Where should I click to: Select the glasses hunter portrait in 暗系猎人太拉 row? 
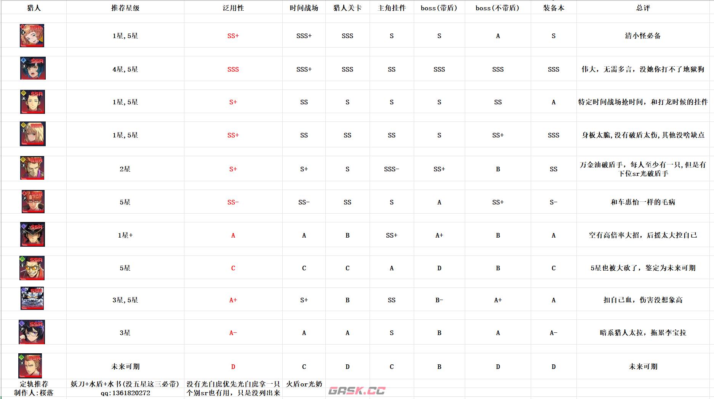(x=32, y=332)
